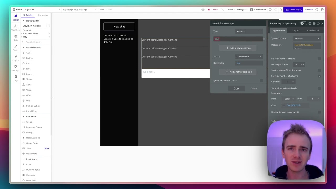
Task: Toggle visibility eye for Group Left Sidebar
Action: click(49, 33)
